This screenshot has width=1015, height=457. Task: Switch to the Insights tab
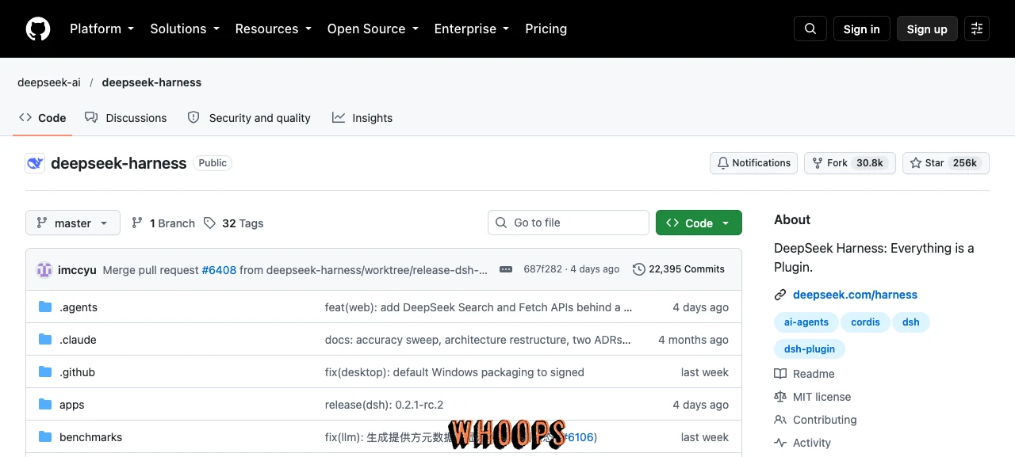coord(362,118)
